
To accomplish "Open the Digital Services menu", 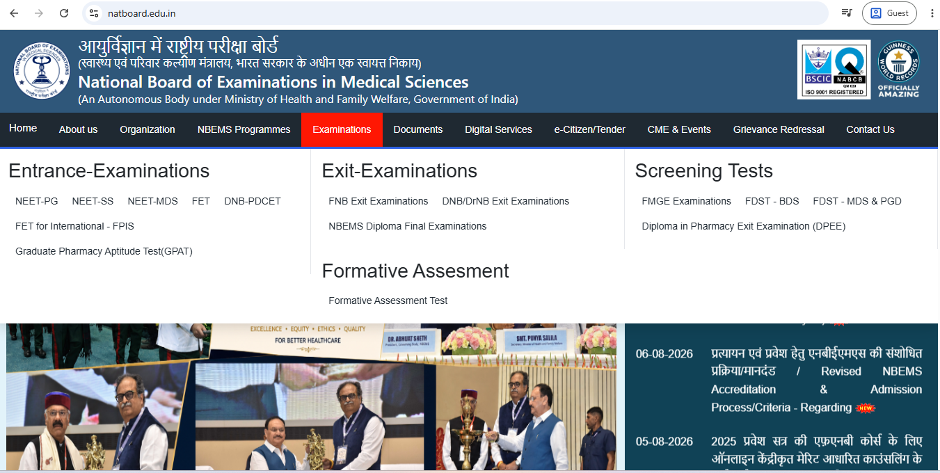I will point(498,129).
